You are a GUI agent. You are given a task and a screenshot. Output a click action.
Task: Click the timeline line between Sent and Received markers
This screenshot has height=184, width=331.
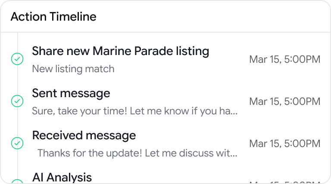[17, 123]
